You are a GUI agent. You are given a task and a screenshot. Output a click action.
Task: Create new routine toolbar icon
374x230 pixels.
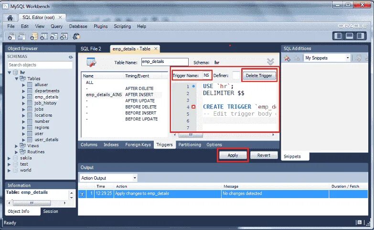64,36
